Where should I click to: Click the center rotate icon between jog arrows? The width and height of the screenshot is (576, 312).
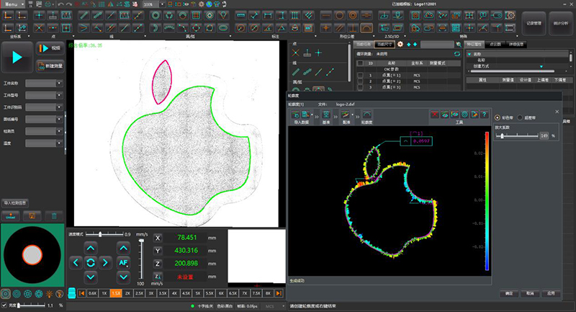click(x=91, y=262)
